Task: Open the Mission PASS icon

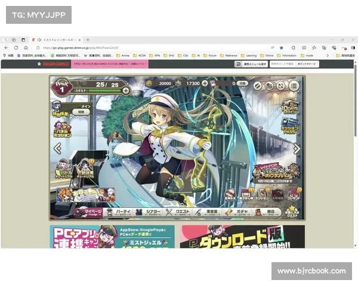Action: 289,126
